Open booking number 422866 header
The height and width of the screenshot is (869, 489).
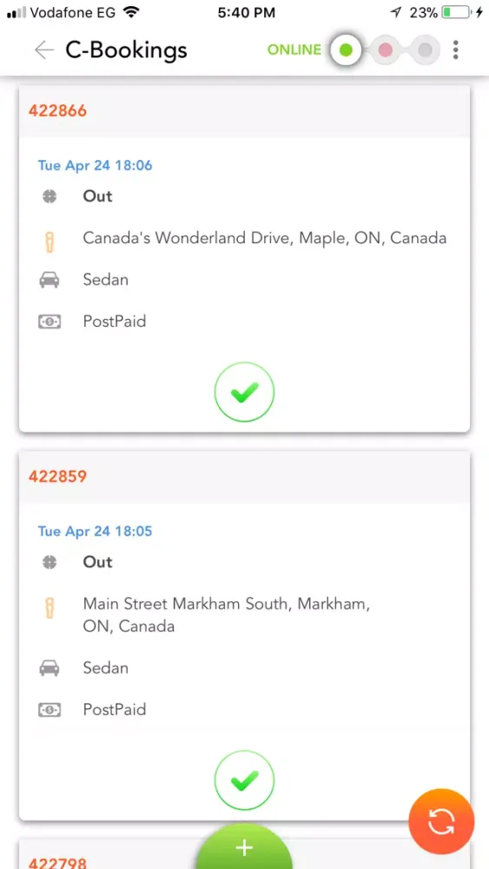(x=244, y=111)
